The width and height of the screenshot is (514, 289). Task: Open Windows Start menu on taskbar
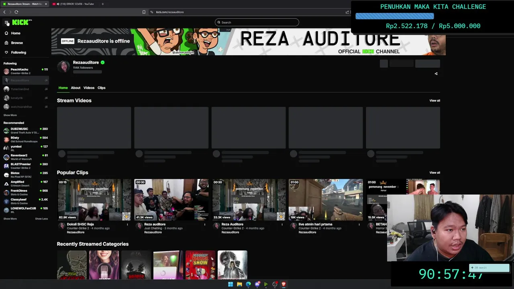(230, 284)
